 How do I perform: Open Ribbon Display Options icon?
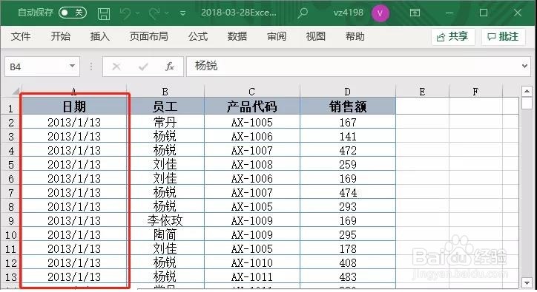pos(415,13)
